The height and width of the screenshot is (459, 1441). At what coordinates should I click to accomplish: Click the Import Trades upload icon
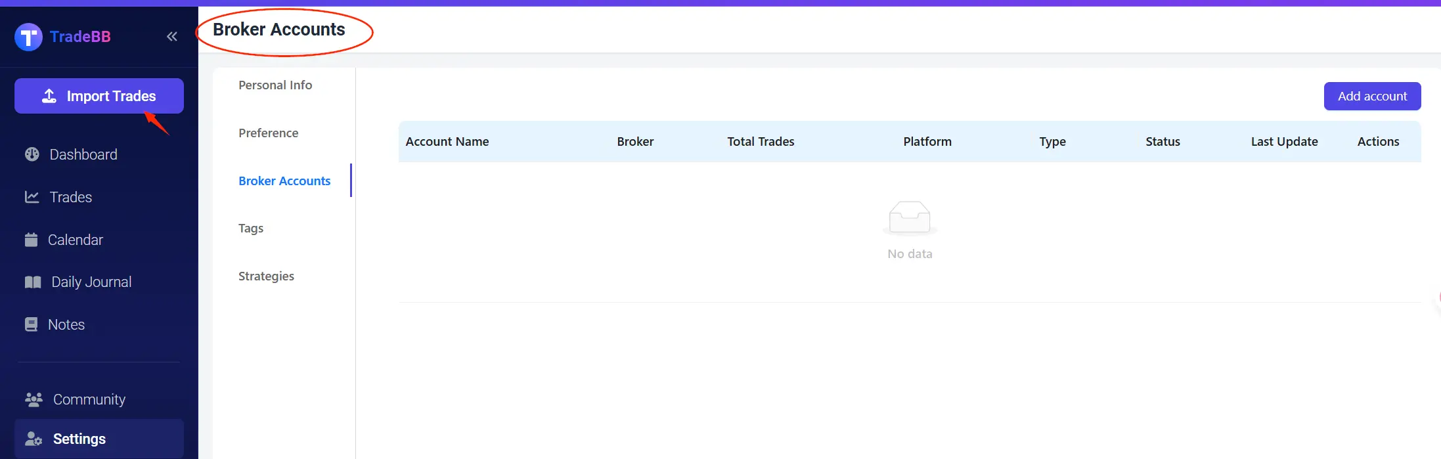pos(49,96)
